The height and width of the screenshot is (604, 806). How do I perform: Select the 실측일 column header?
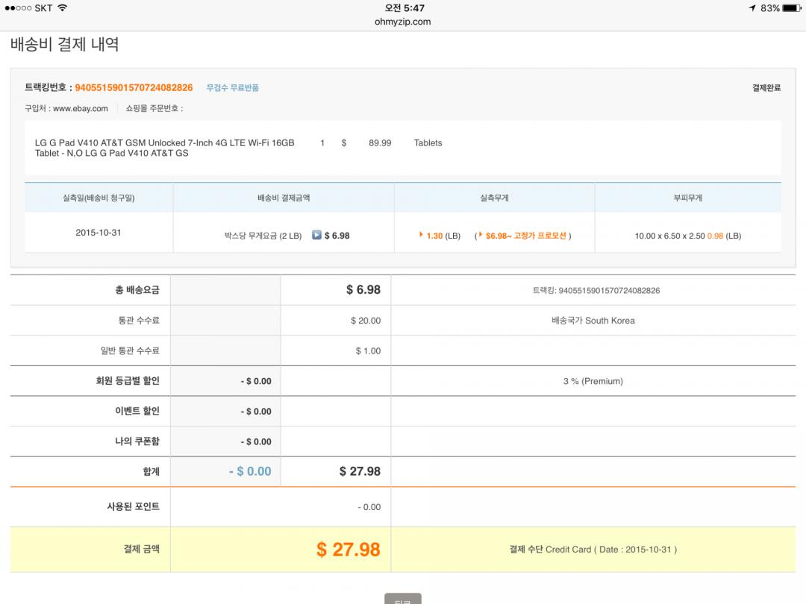[x=99, y=198]
